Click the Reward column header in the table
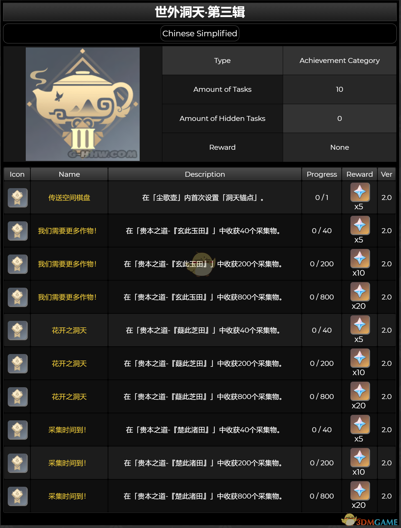 pos(359,174)
